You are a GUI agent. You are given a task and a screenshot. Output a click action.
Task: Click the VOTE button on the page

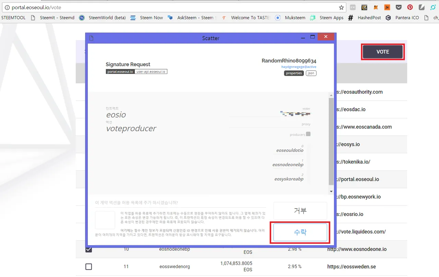pos(383,52)
